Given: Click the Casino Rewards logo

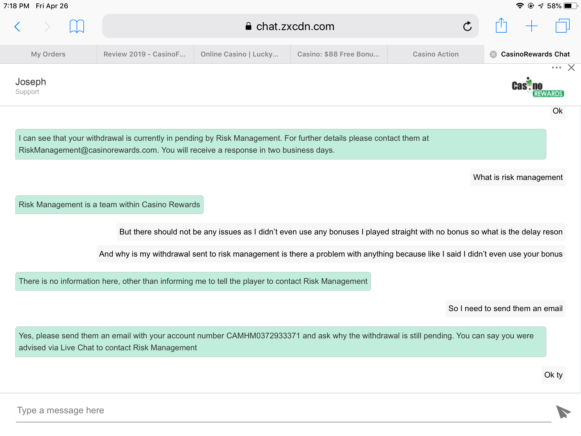Looking at the screenshot, I should 538,87.
